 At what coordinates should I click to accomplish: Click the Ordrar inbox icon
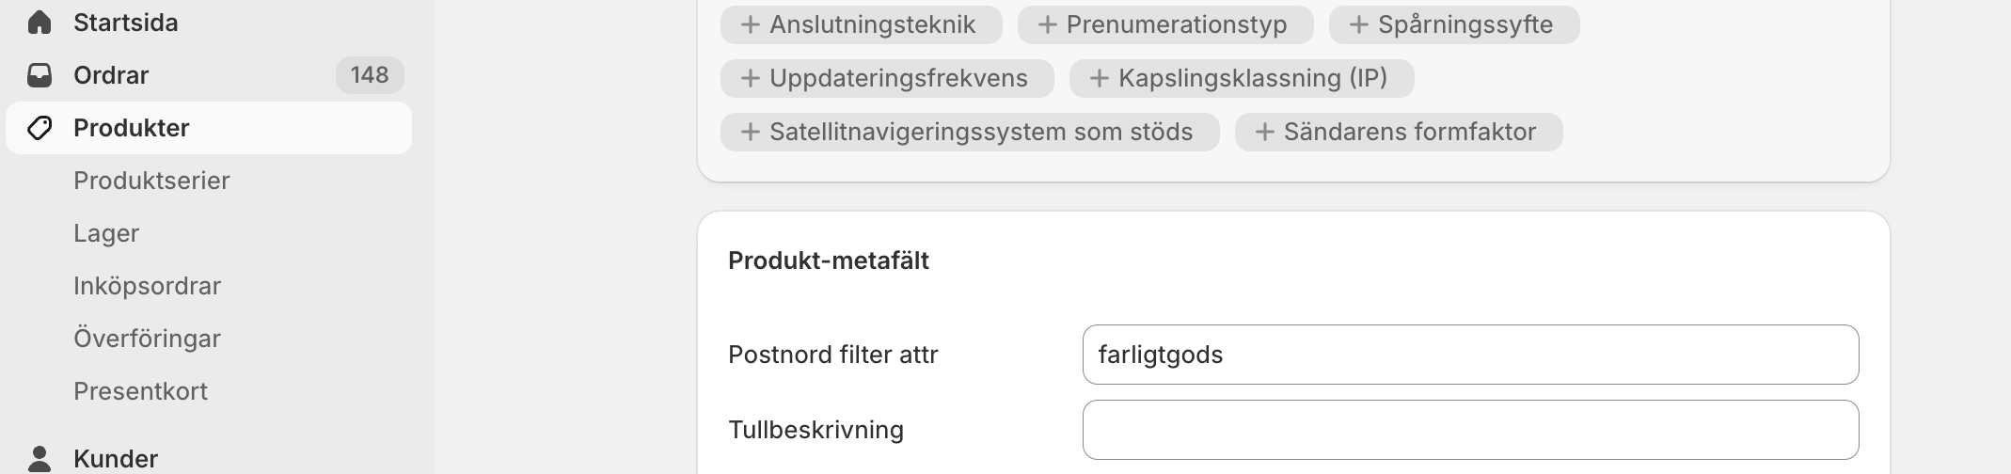(40, 75)
